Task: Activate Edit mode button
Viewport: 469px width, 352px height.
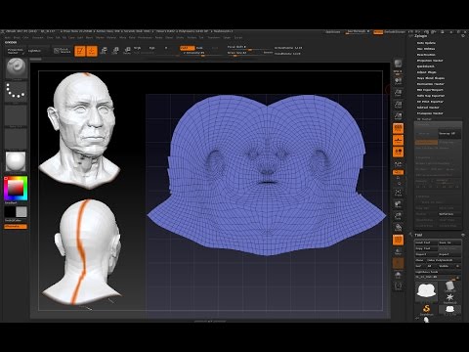Action: point(80,51)
